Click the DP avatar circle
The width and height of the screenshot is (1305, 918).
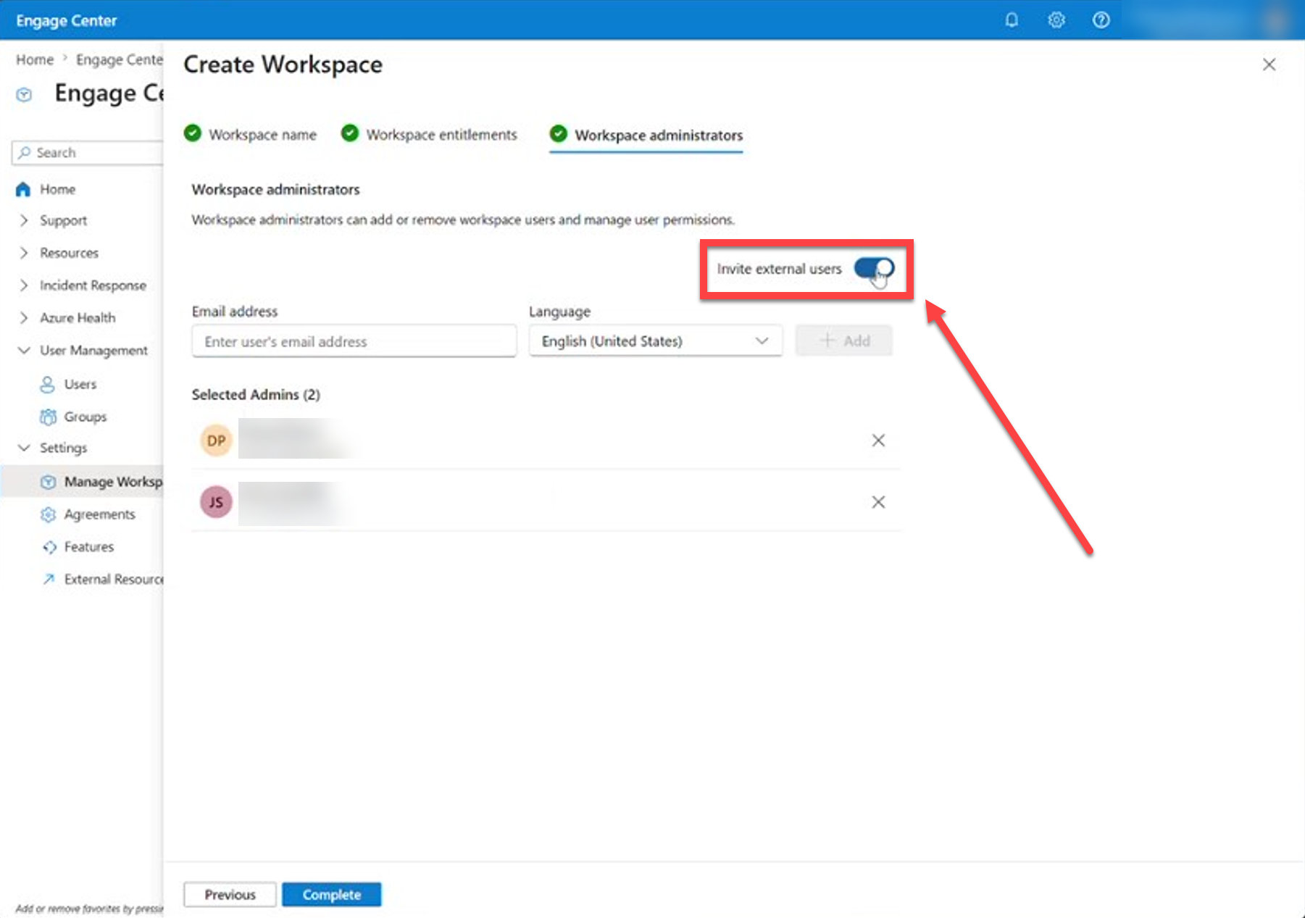[216, 441]
